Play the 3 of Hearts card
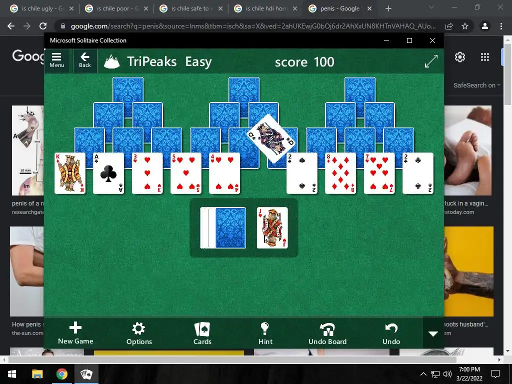This screenshot has height=384, width=512. click(147, 173)
